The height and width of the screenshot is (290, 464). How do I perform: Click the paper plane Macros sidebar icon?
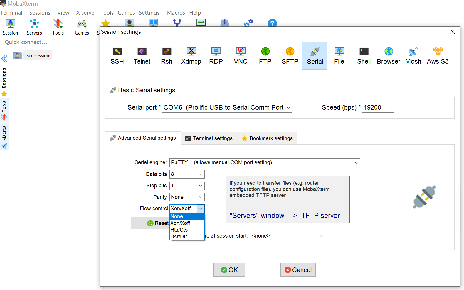tap(4, 146)
